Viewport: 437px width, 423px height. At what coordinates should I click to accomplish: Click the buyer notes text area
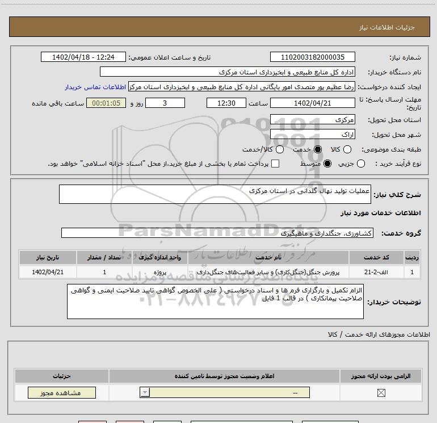[x=215, y=301]
